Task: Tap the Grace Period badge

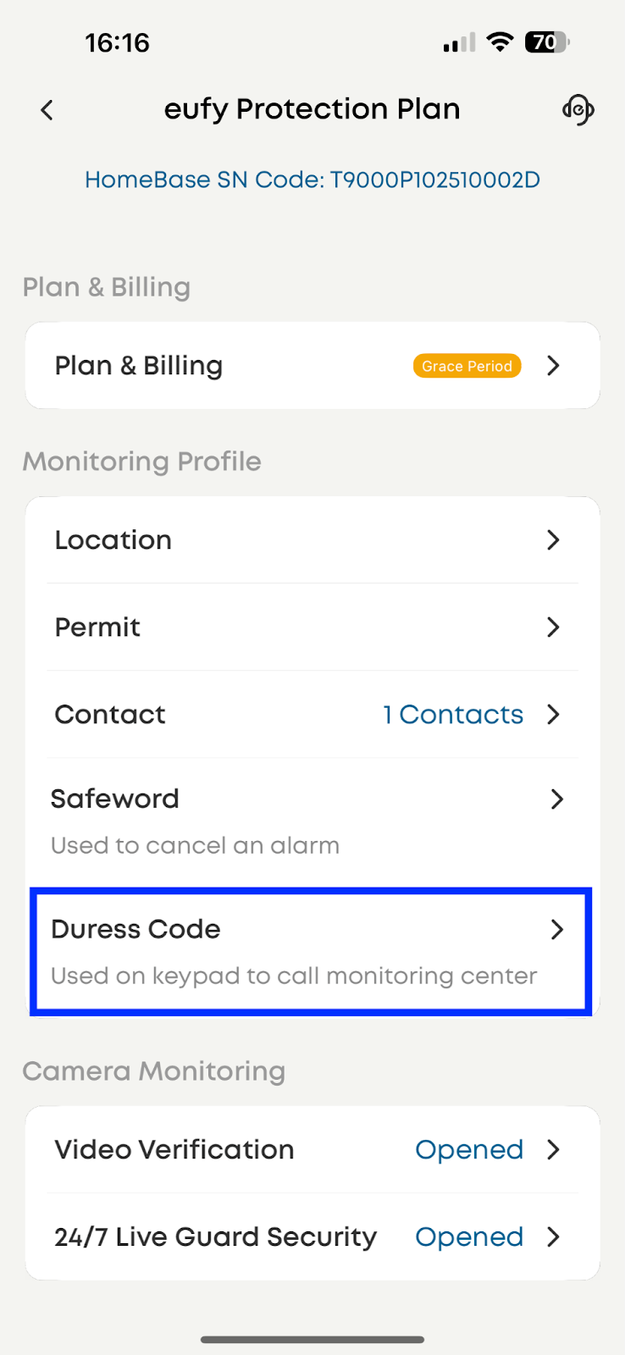Action: (x=467, y=366)
